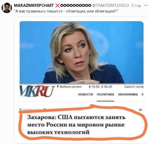Viewport: 148px width, 145px height.
Task: Select the ПОЛИТИКА tab
Action: pos(105,94)
